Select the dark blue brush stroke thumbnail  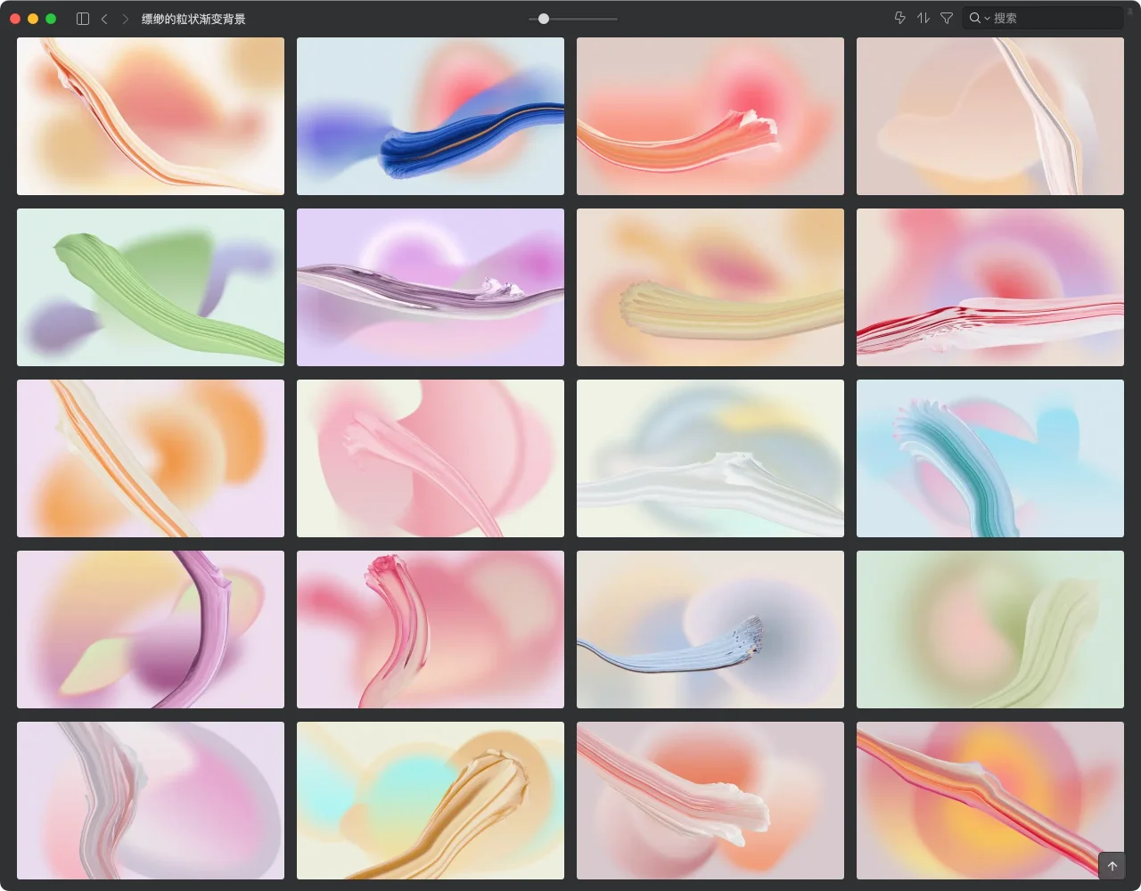(x=431, y=116)
